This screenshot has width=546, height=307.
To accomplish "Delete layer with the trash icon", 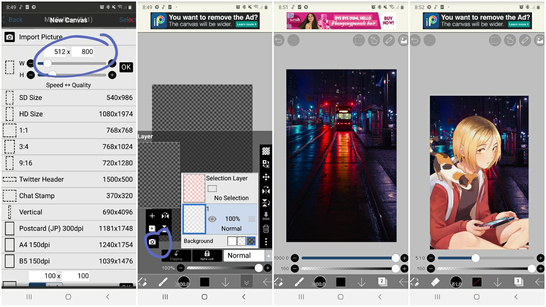I will point(266,229).
